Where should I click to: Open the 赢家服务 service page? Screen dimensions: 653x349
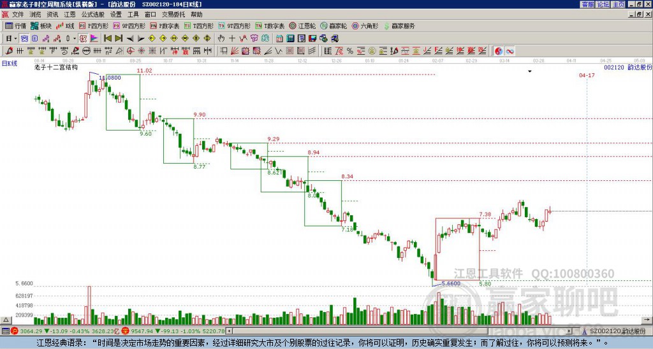pyautogui.click(x=399, y=25)
